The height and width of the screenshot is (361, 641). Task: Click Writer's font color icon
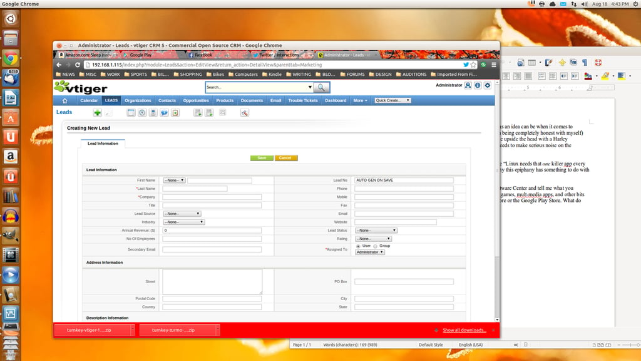coord(588,76)
